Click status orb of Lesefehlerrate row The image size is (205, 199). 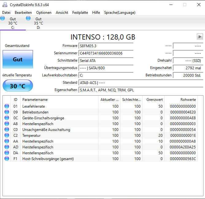click(7, 106)
